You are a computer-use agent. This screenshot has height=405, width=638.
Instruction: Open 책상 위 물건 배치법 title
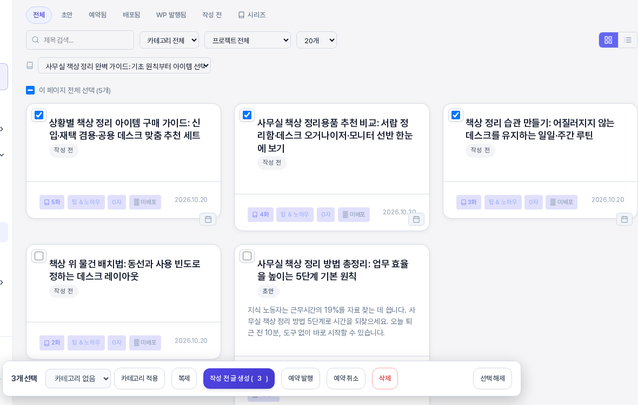click(124, 269)
